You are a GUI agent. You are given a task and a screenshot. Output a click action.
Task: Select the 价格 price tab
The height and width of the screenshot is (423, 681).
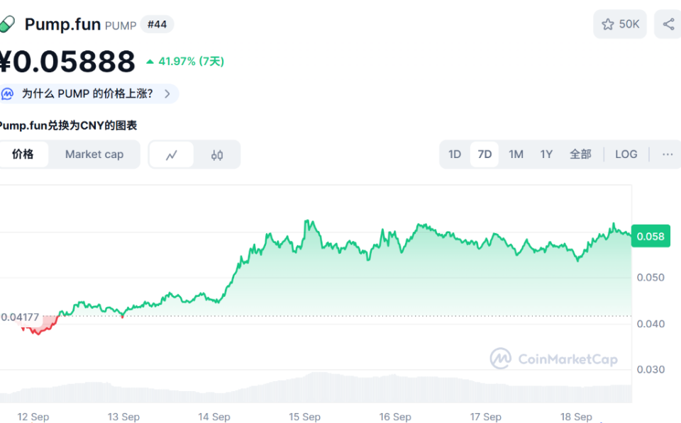[x=23, y=154]
